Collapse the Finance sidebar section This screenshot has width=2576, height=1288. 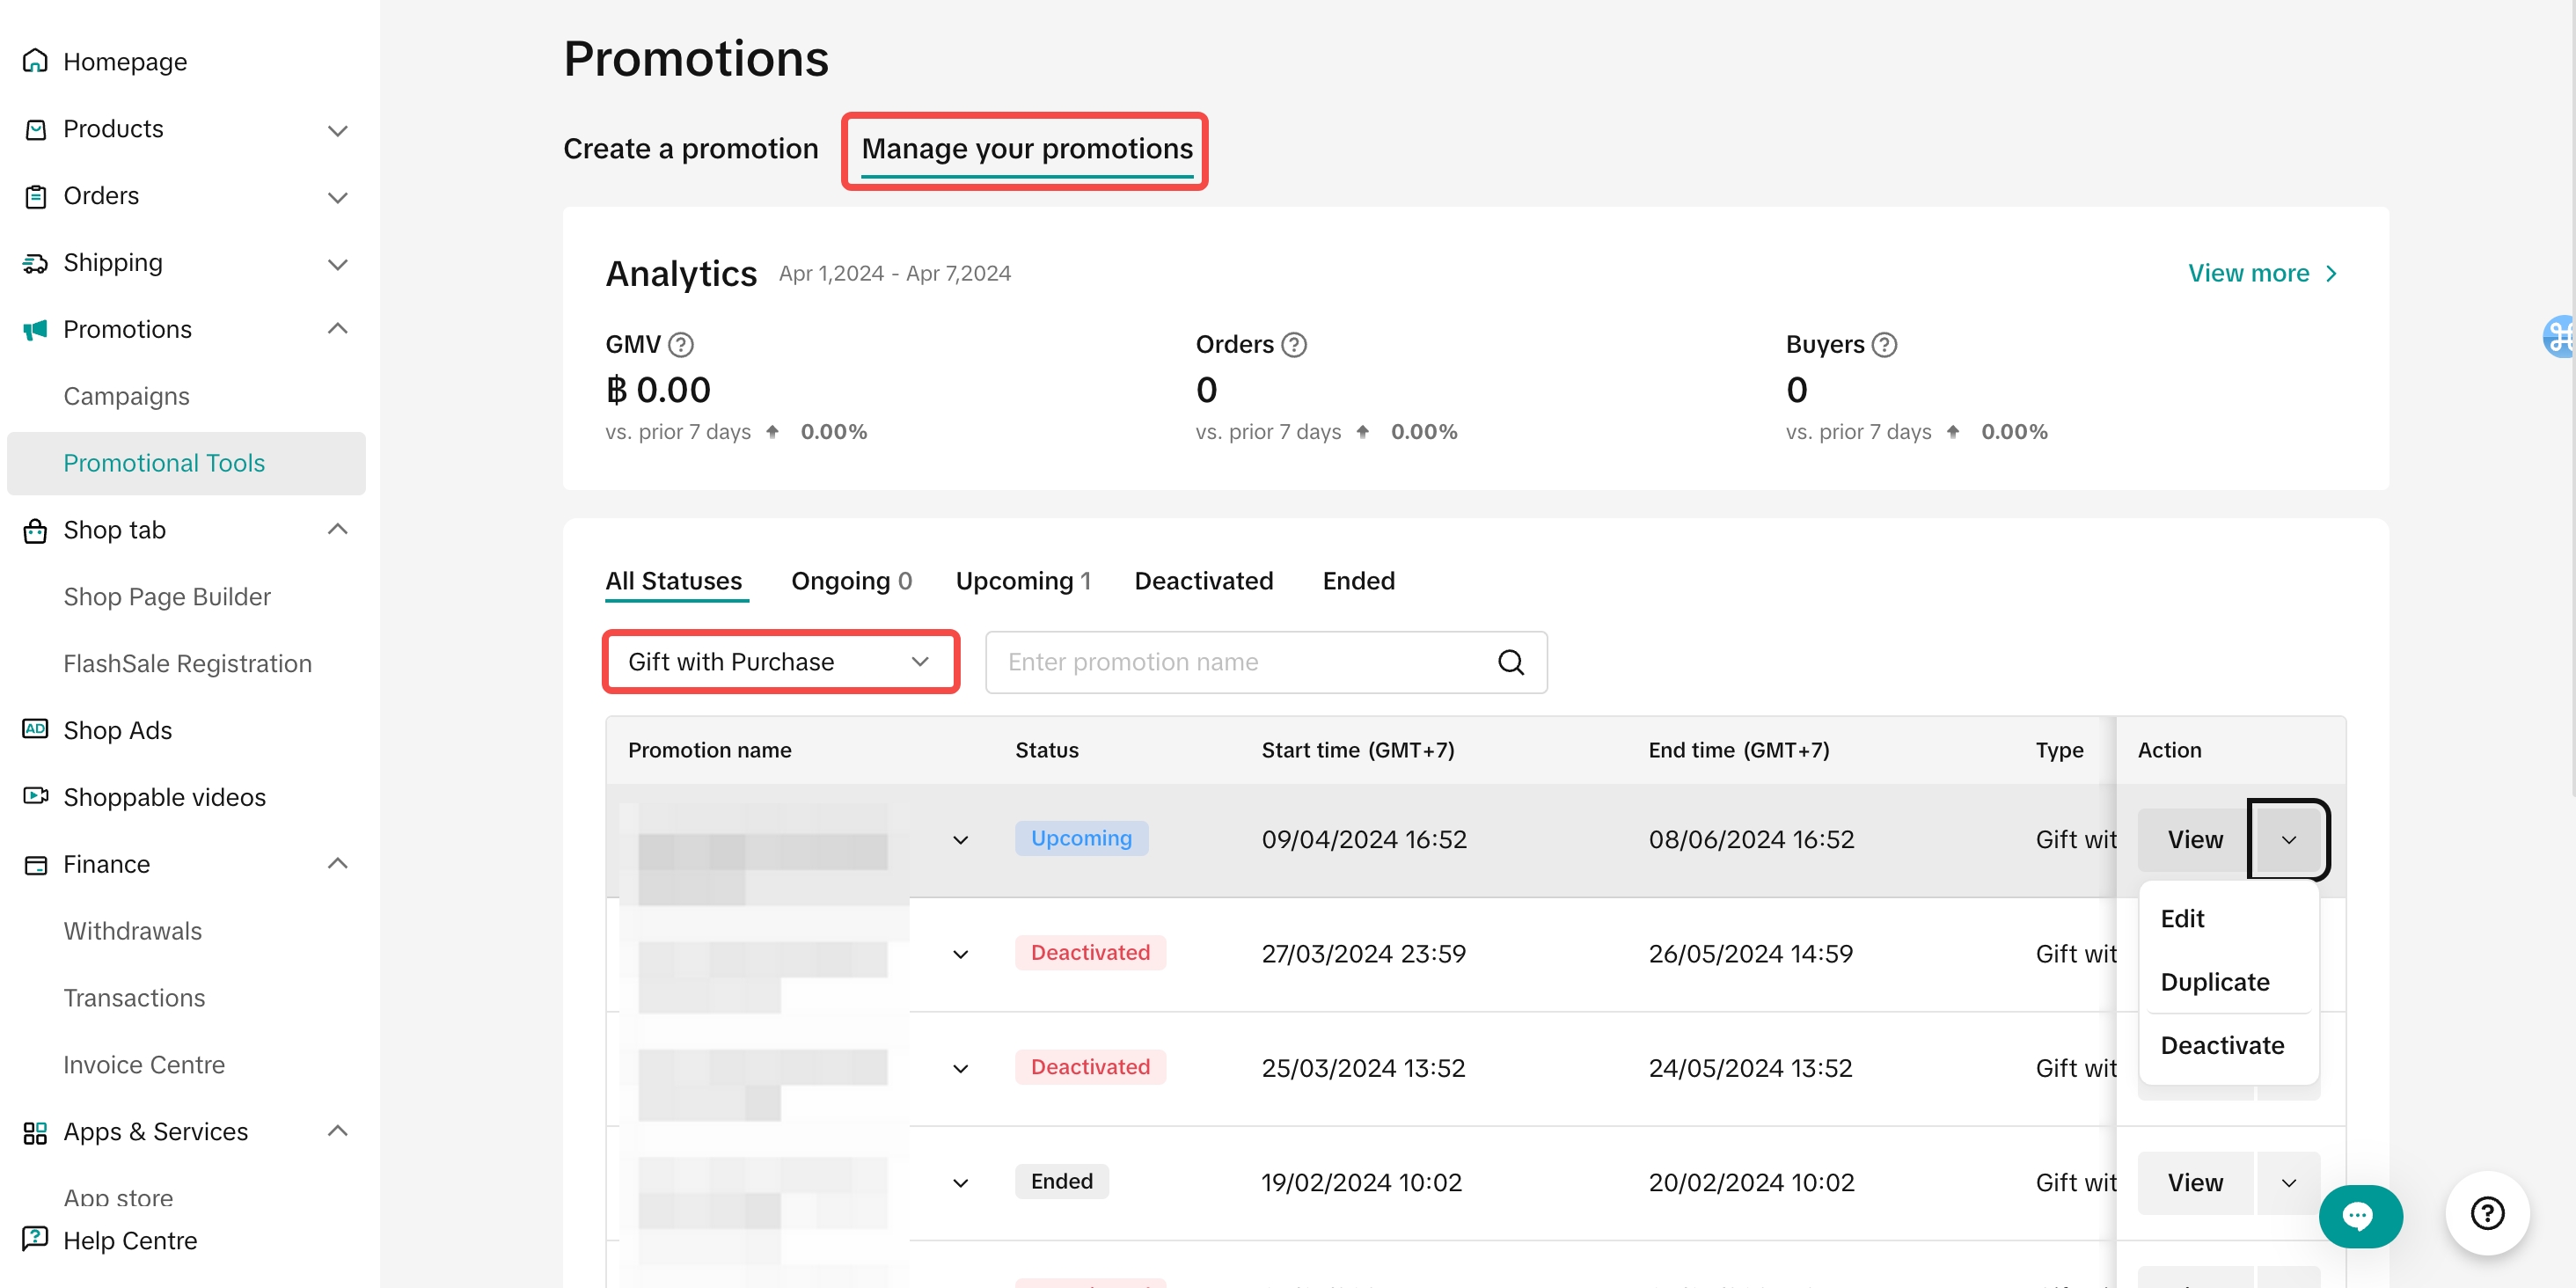pos(338,863)
